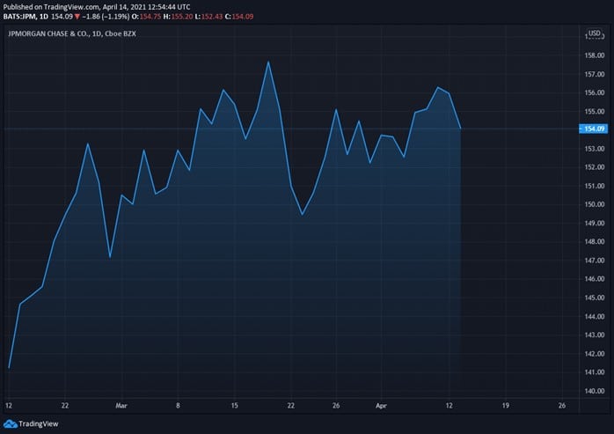
Task: Click the open value 154.75
Action: pyautogui.click(x=150, y=17)
